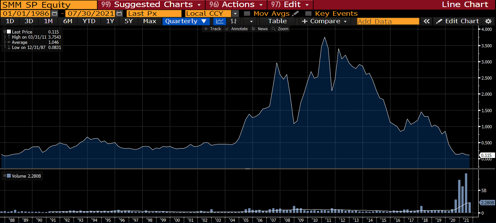Toggle the Last Price series legend box
496x223 pixels.
tap(8, 32)
